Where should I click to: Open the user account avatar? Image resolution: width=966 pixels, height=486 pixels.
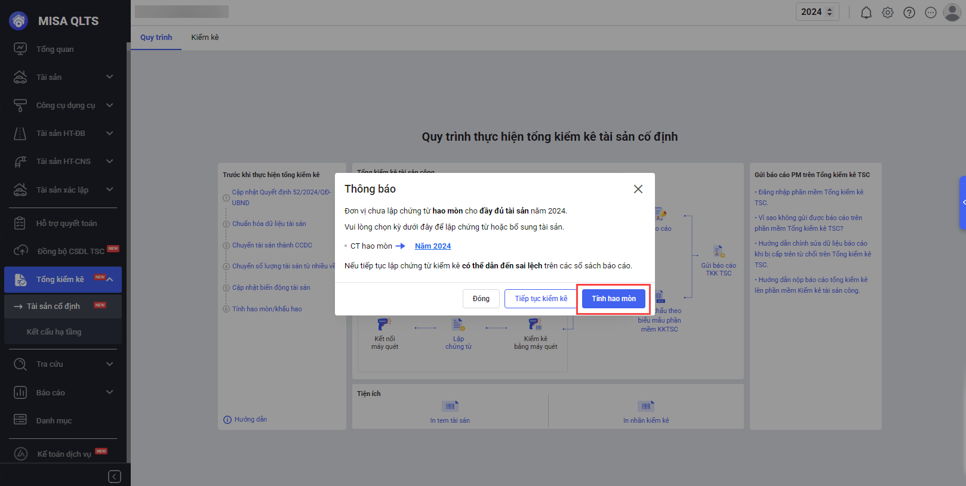[952, 12]
